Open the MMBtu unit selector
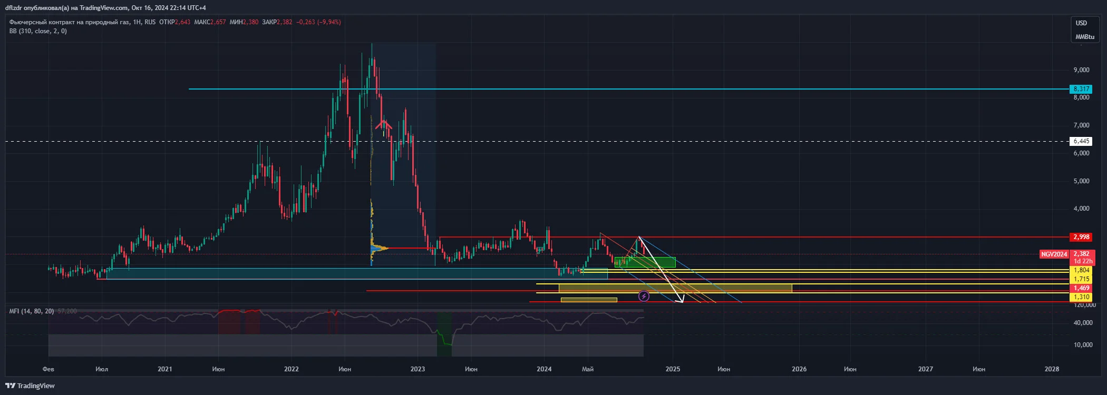This screenshot has height=395, width=1107. [x=1085, y=37]
